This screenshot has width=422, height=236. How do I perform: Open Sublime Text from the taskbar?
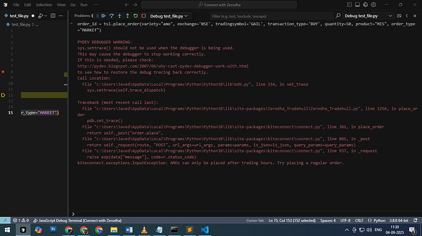click(x=190, y=230)
